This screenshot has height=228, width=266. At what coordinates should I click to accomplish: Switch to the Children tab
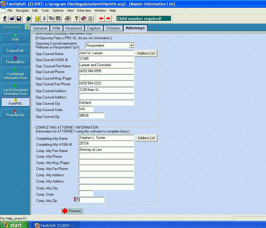click(113, 28)
